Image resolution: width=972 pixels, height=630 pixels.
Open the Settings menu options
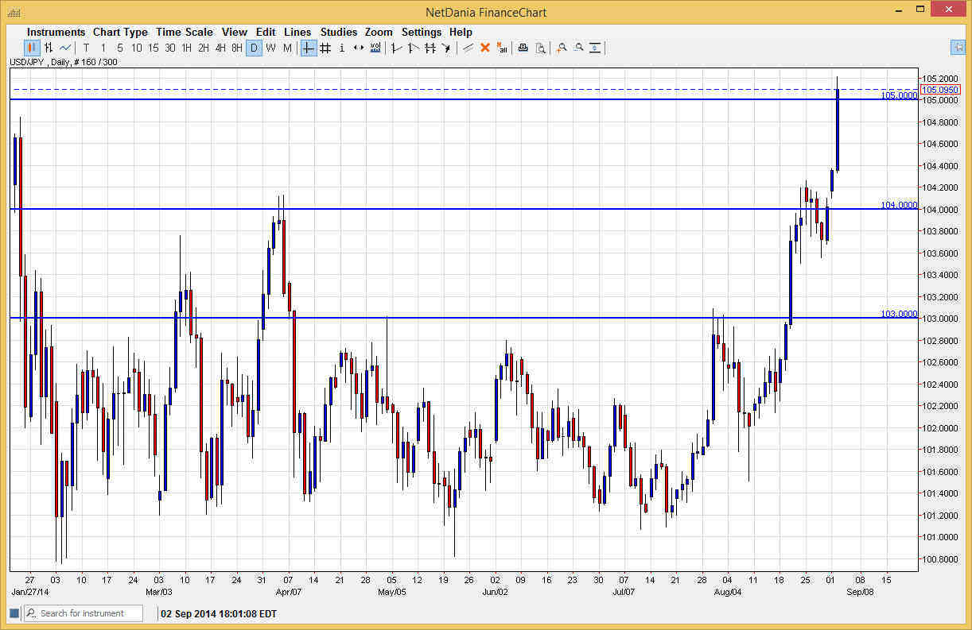pos(422,32)
